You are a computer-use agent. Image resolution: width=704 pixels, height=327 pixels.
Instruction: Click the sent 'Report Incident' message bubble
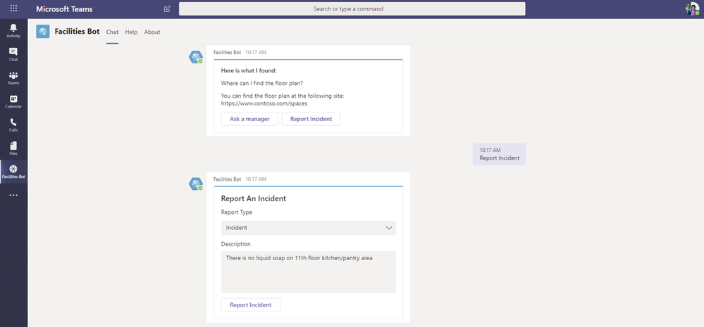(499, 154)
